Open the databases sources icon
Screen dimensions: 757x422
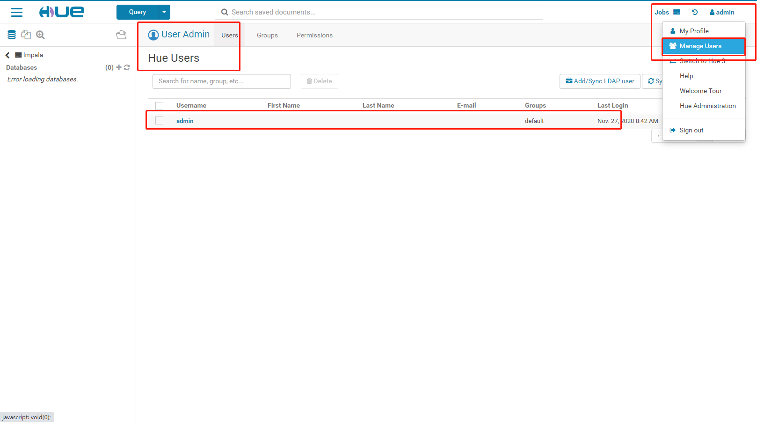[x=12, y=35]
